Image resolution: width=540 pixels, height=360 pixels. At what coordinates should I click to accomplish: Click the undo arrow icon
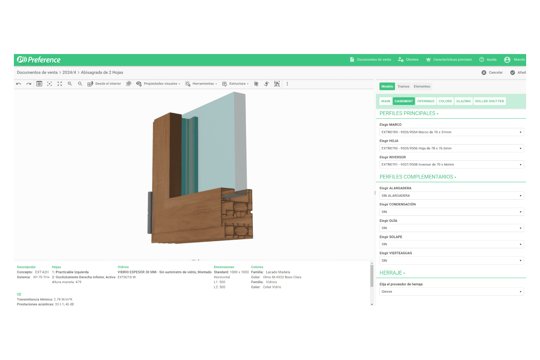tap(19, 84)
